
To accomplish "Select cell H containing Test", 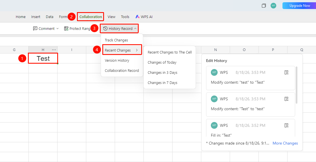I will tap(43, 58).
